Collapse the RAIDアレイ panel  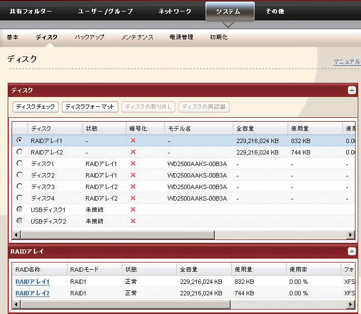coord(352,251)
